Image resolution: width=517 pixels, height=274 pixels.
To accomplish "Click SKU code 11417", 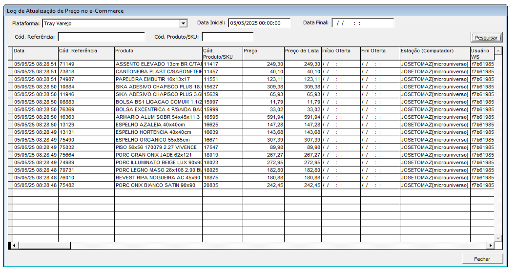I will point(223,64).
